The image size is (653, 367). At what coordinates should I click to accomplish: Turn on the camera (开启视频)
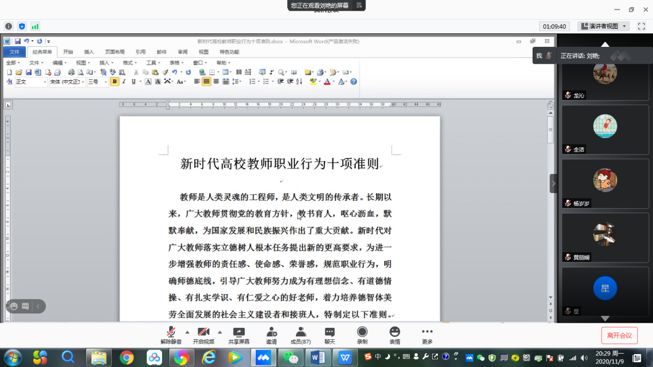tap(203, 333)
